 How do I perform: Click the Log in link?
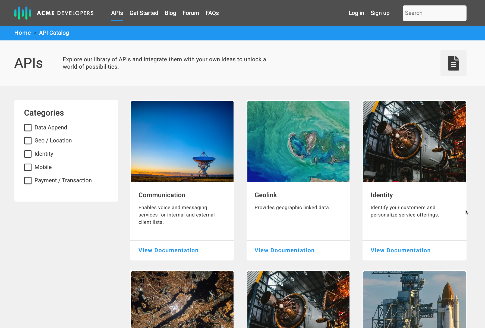[x=356, y=13]
